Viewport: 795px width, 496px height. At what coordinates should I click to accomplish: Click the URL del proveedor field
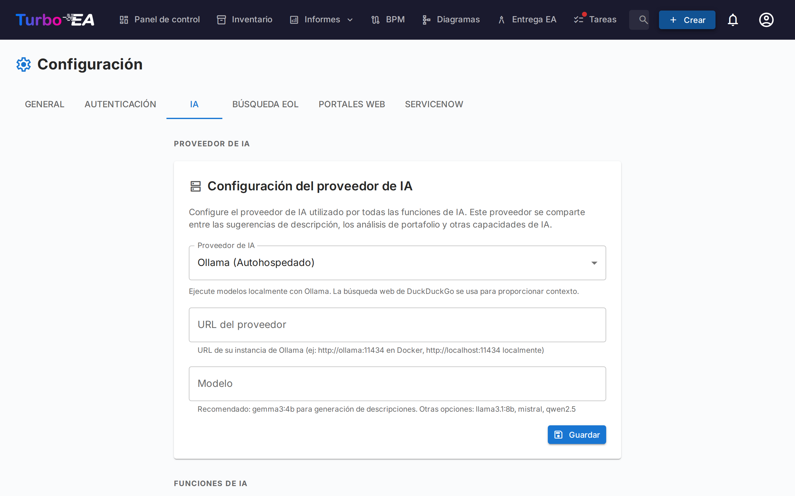397,325
